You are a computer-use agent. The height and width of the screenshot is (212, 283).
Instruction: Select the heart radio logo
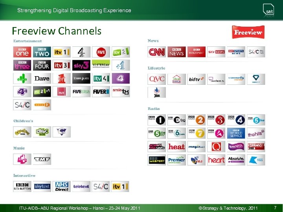click(216, 160)
